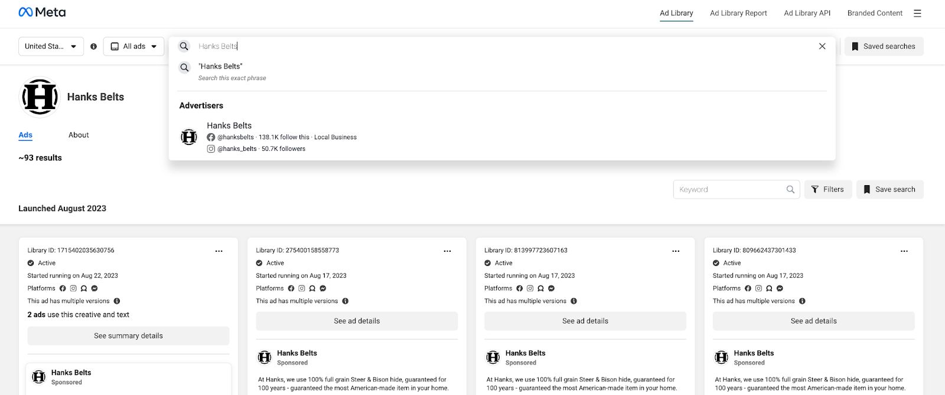Click Hanks Belts sponsor name on ad 813997723607163

pos(525,353)
